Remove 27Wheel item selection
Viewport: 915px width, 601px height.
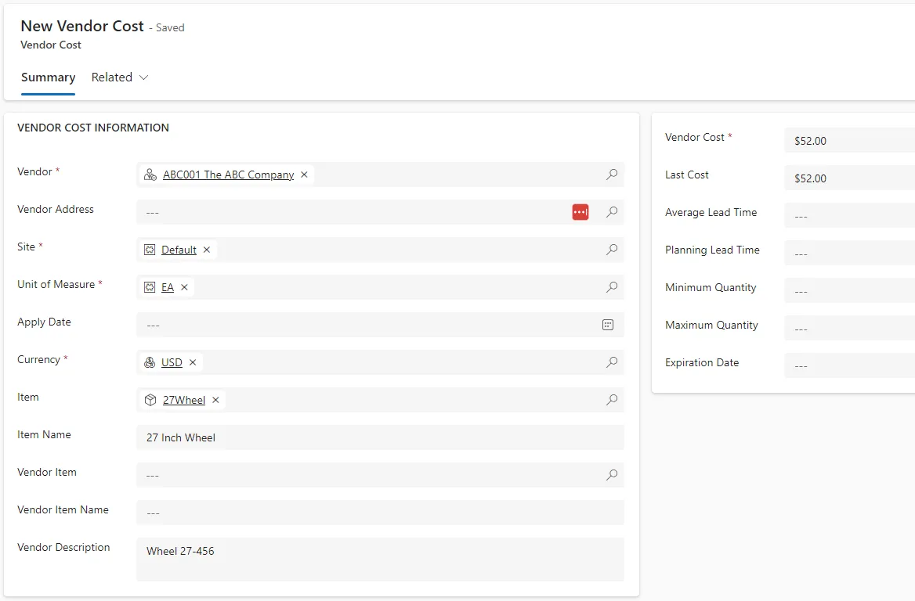point(215,400)
